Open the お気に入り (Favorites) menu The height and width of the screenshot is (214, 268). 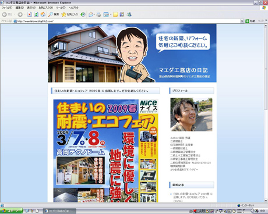coord(45,8)
